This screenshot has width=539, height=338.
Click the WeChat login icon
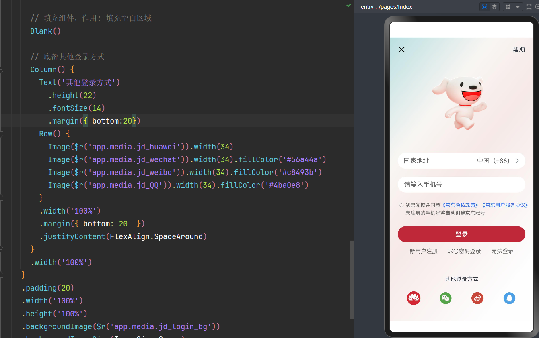445,298
